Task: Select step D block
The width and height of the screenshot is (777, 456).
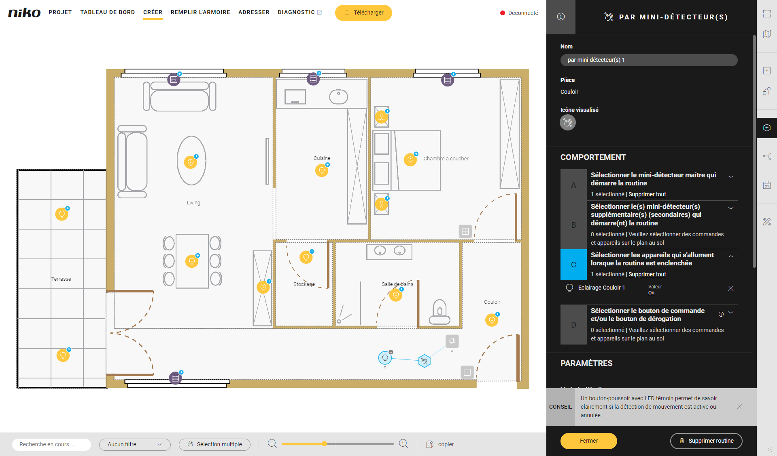Action: tap(573, 325)
